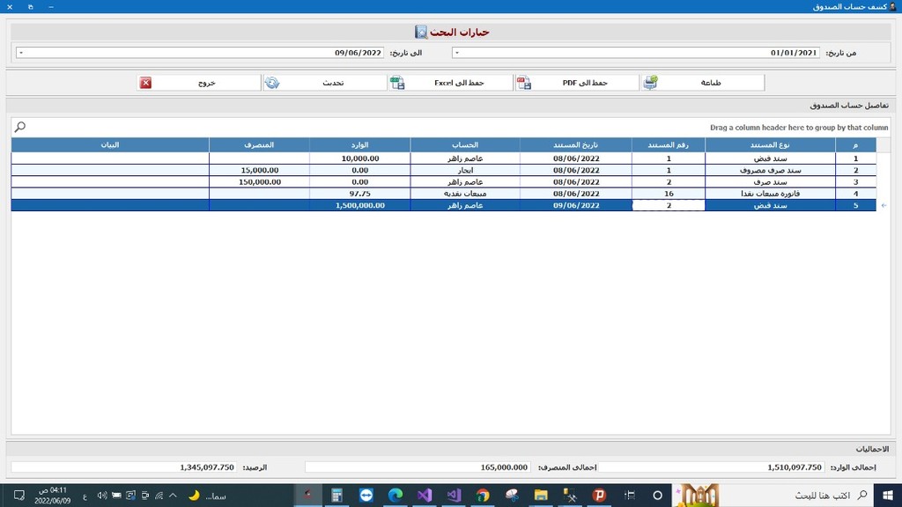Sort by رقم المستند column header
This screenshot has width=902, height=507.
(668, 145)
